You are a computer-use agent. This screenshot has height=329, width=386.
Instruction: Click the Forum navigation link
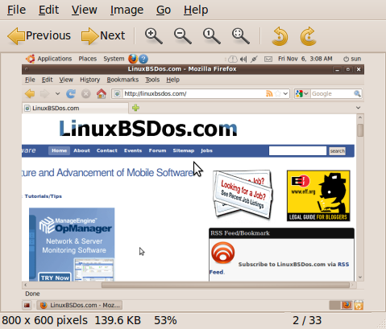tap(157, 150)
